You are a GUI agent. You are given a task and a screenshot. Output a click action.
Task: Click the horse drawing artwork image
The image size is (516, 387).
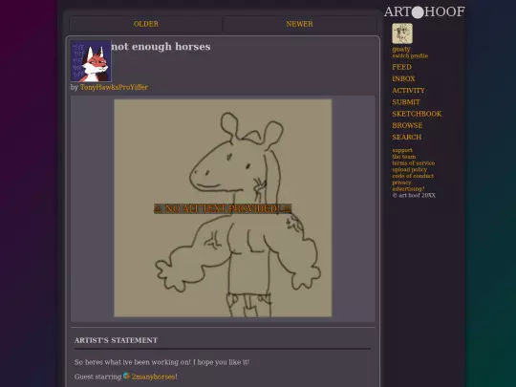click(x=223, y=208)
